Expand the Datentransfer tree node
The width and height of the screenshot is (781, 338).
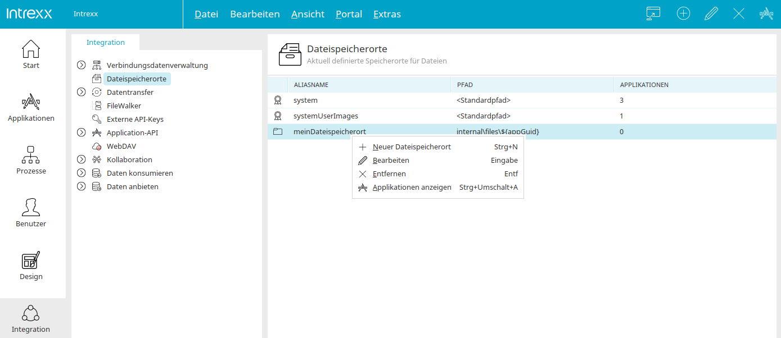click(x=81, y=92)
